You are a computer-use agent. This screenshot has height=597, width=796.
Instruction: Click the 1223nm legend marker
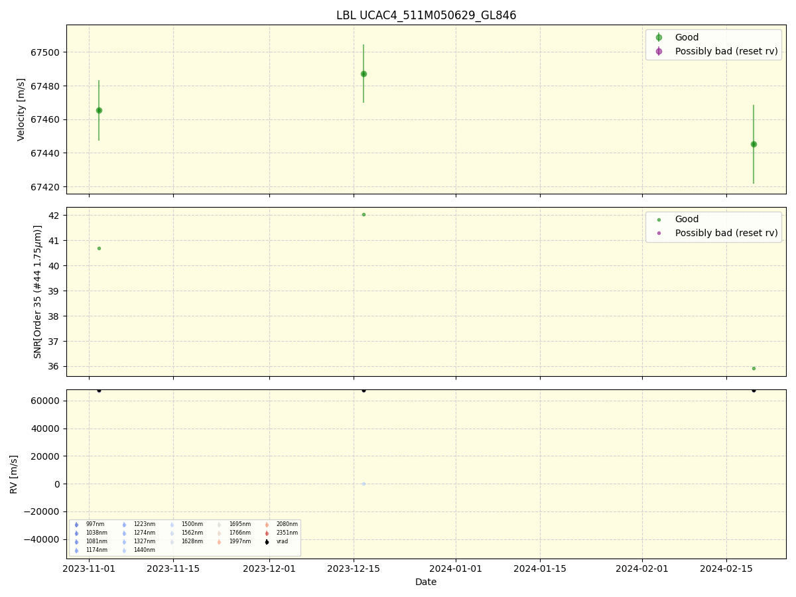pos(124,525)
